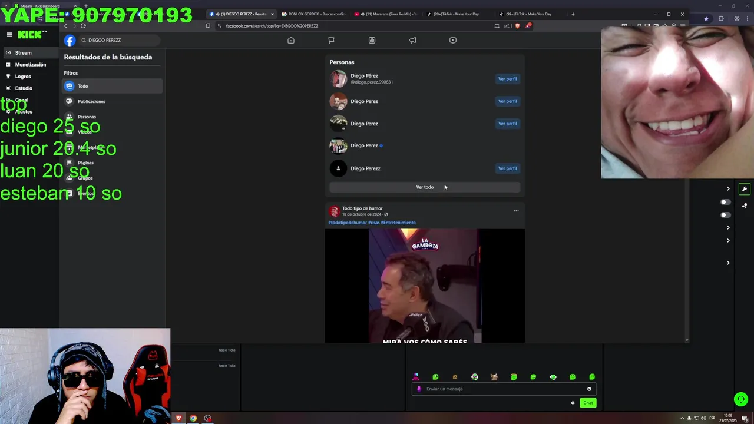Image resolution: width=754 pixels, height=424 pixels.
Task: Click Ver perfil for Diego Pérez @diego.perez.990631
Action: (x=507, y=79)
